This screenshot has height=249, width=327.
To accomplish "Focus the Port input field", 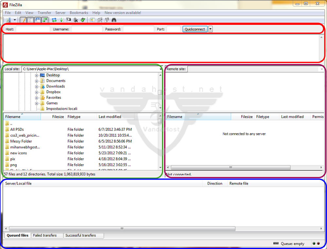I will [x=174, y=29].
